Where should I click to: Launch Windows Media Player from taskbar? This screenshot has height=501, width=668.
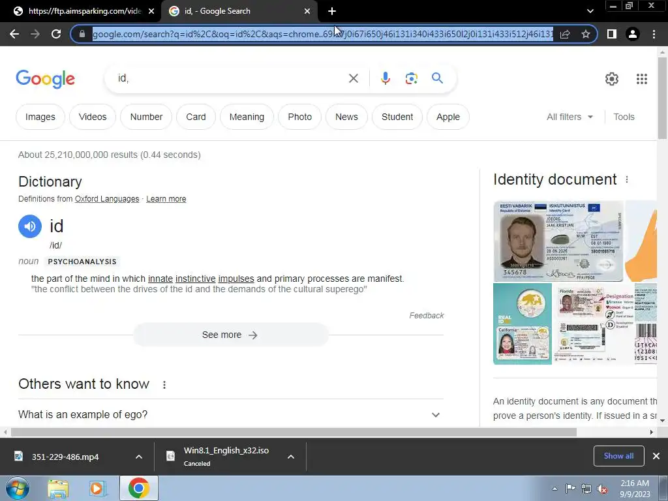coord(98,489)
